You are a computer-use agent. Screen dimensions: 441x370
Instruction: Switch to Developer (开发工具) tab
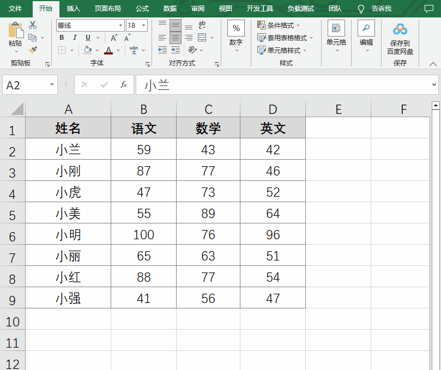pos(260,9)
